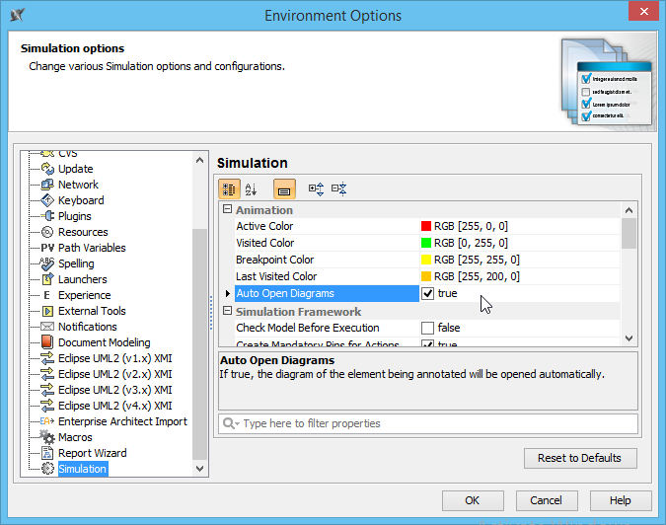Open the Notifications options page
The height and width of the screenshot is (525, 666).
pyautogui.click(x=88, y=327)
